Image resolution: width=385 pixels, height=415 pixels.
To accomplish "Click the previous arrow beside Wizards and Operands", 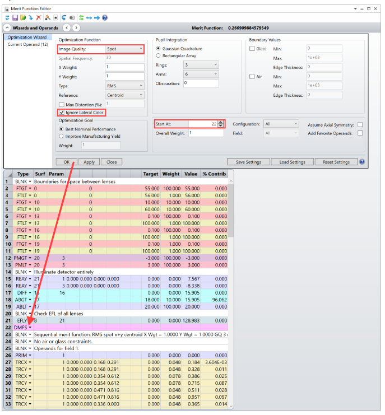I will pyautogui.click(x=67, y=28).
